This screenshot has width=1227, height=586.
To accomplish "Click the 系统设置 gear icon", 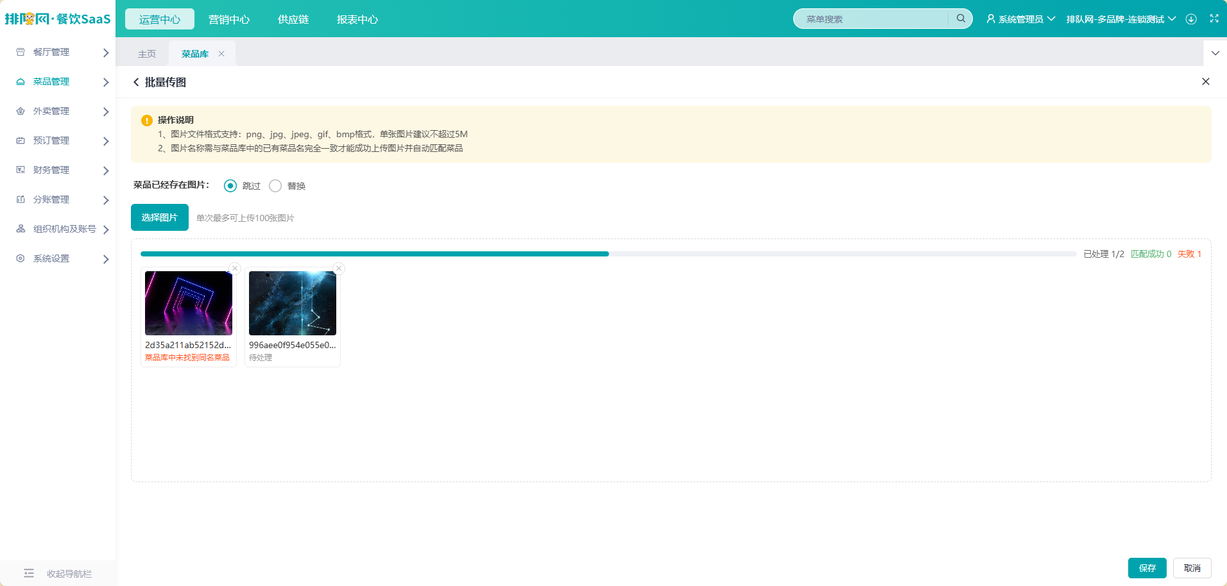I will pyautogui.click(x=21, y=258).
